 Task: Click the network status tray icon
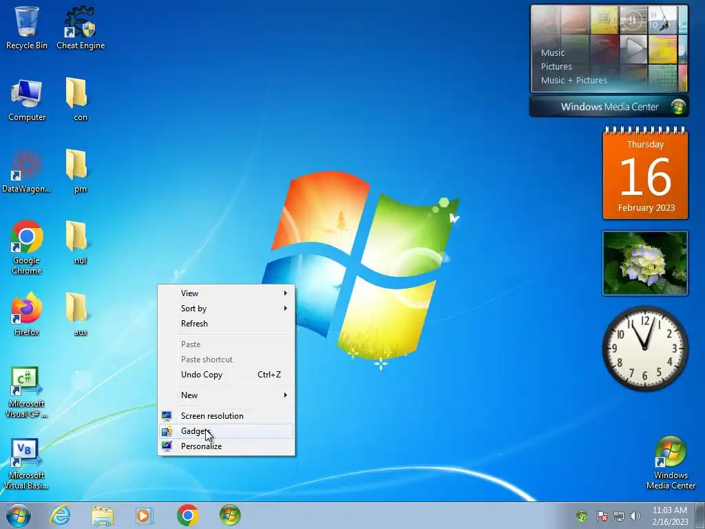(x=619, y=516)
